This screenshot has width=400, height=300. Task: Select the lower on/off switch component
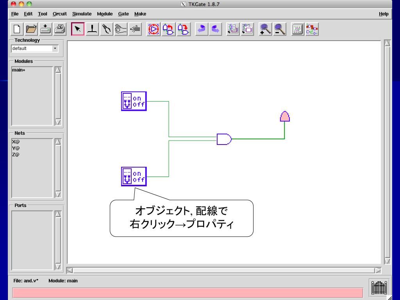(x=134, y=177)
